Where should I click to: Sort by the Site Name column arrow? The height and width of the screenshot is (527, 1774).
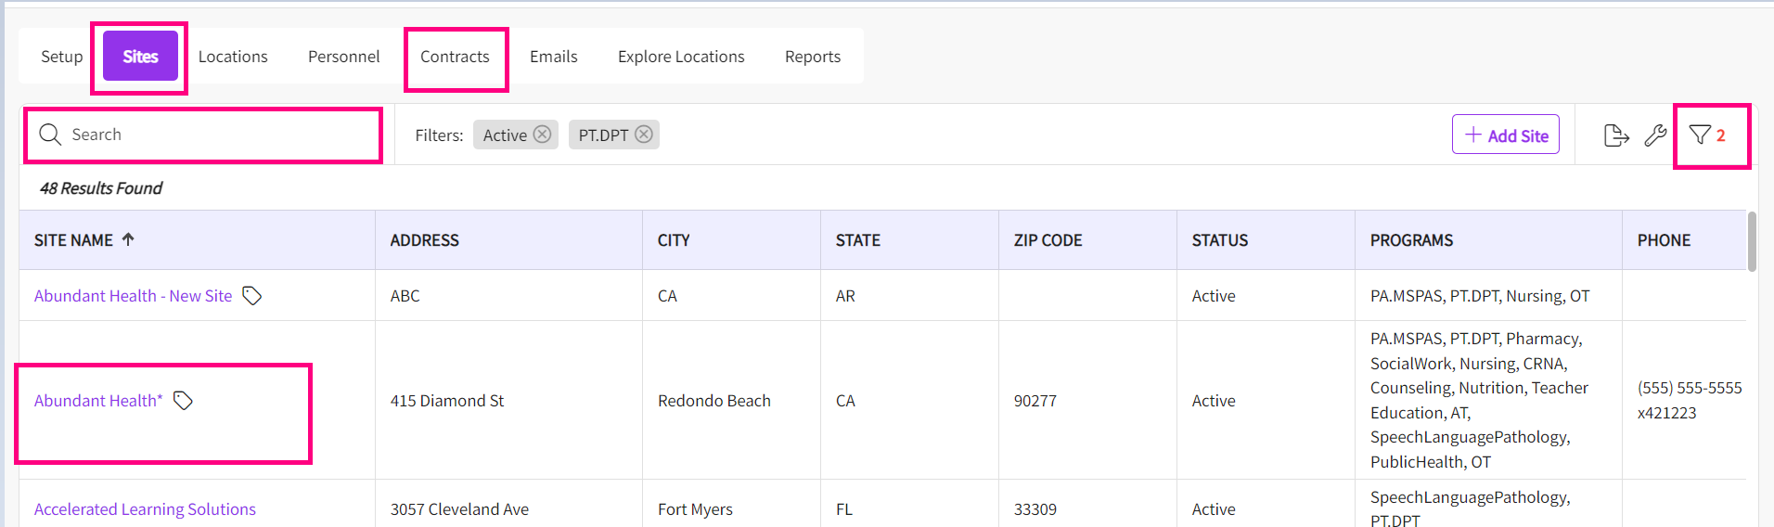pos(128,239)
